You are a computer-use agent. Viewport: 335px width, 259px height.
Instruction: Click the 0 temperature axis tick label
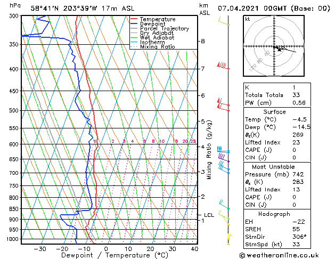click(106, 249)
